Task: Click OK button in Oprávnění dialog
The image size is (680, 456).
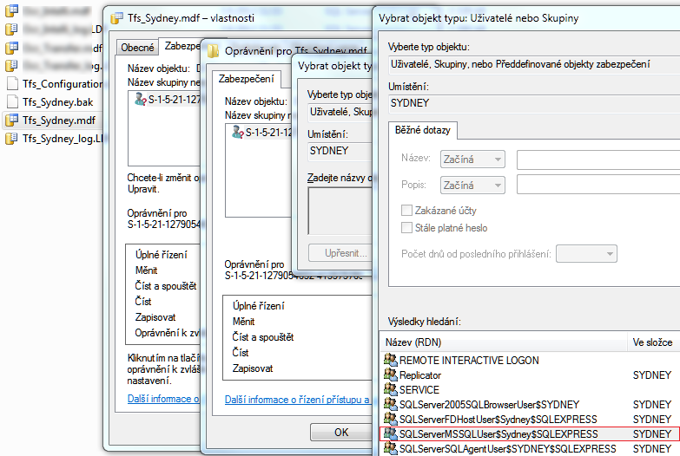Action: click(341, 433)
